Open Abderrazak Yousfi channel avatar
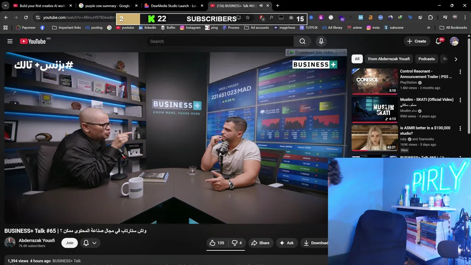This screenshot has width=471, height=265. 10,243
